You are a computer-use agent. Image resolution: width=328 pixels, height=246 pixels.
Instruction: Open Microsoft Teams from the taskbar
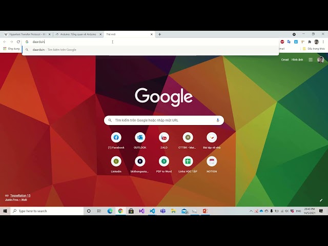point(163,211)
